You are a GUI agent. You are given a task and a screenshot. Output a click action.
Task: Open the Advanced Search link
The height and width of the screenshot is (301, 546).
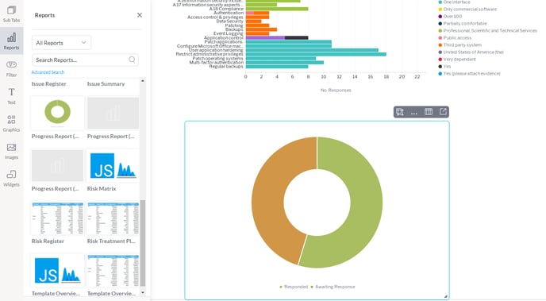48,72
